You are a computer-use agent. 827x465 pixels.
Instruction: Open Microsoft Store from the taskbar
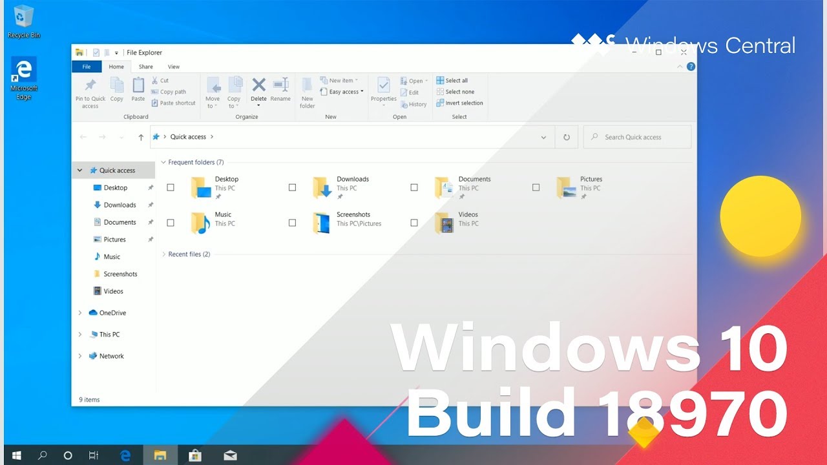point(195,455)
